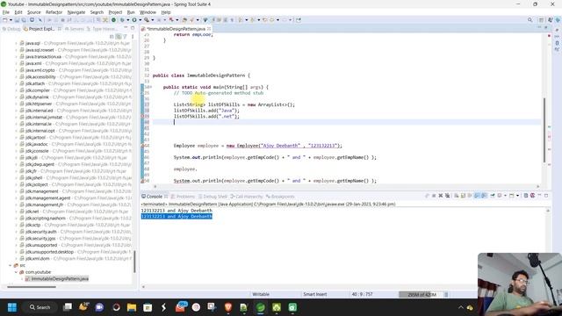Toggle Link with Editor in Project Explorer
562x316 pixels.
click(119, 37)
